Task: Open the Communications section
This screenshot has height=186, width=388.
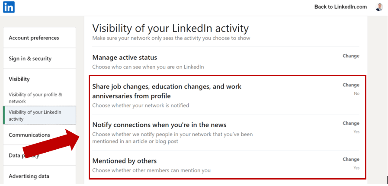Action: pyautogui.click(x=29, y=135)
